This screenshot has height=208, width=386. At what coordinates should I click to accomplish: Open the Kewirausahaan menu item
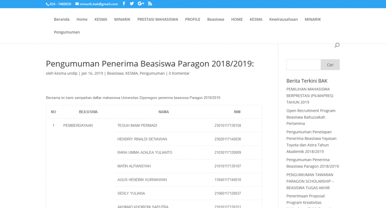pos(283,19)
